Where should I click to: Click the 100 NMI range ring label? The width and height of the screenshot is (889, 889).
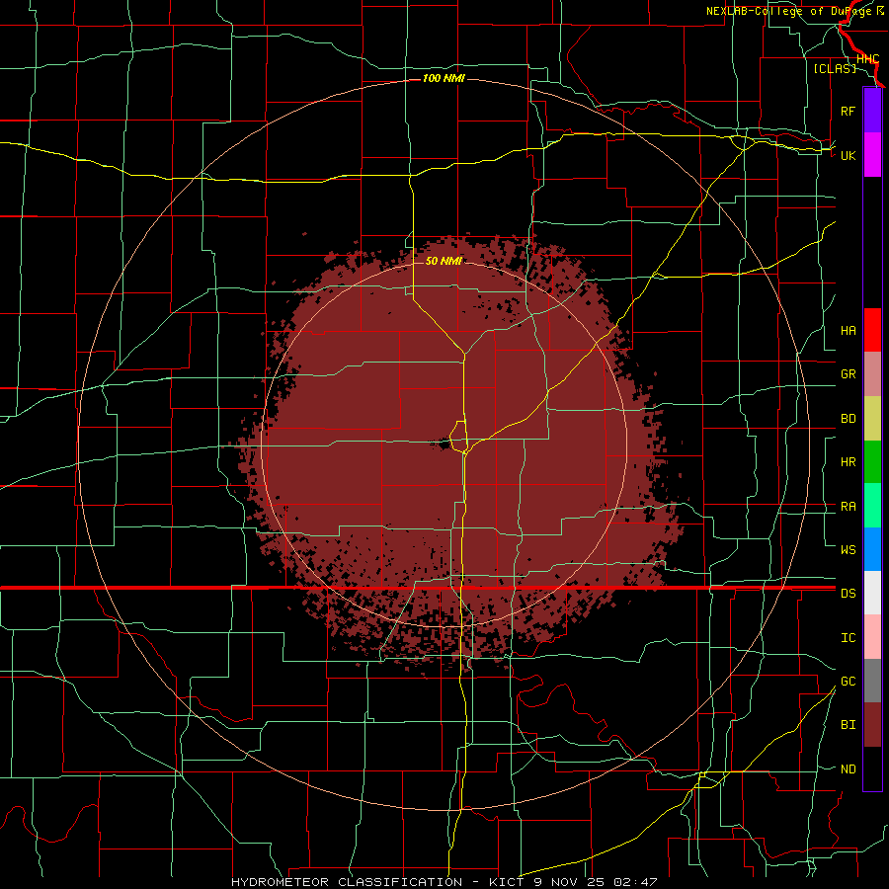444,78
